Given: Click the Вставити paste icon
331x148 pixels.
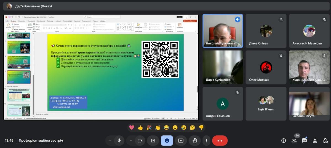Looking at the screenshot, I should click(9, 26).
